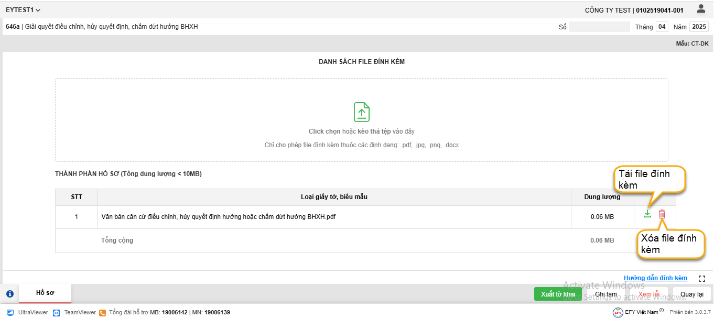Open the Hướng dẫn đính kèm link
Image resolution: width=714 pixels, height=318 pixels.
(655, 278)
